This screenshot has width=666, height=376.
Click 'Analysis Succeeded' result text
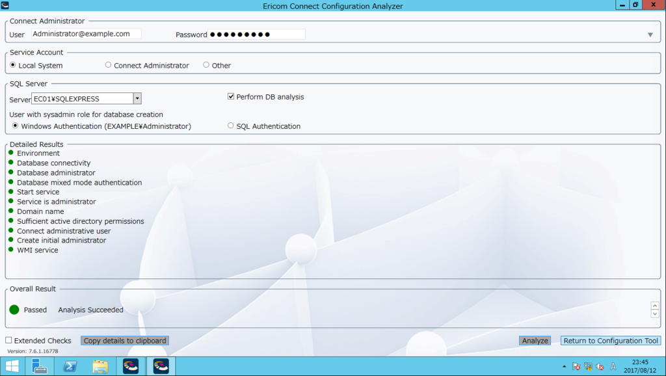90,310
